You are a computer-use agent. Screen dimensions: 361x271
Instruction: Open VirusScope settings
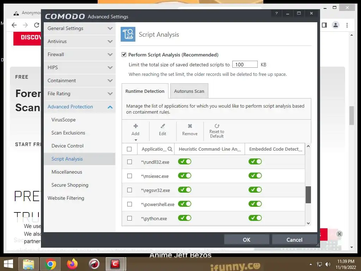point(80,120)
